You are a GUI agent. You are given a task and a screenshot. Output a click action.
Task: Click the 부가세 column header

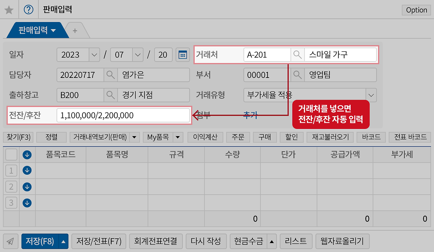pos(402,155)
